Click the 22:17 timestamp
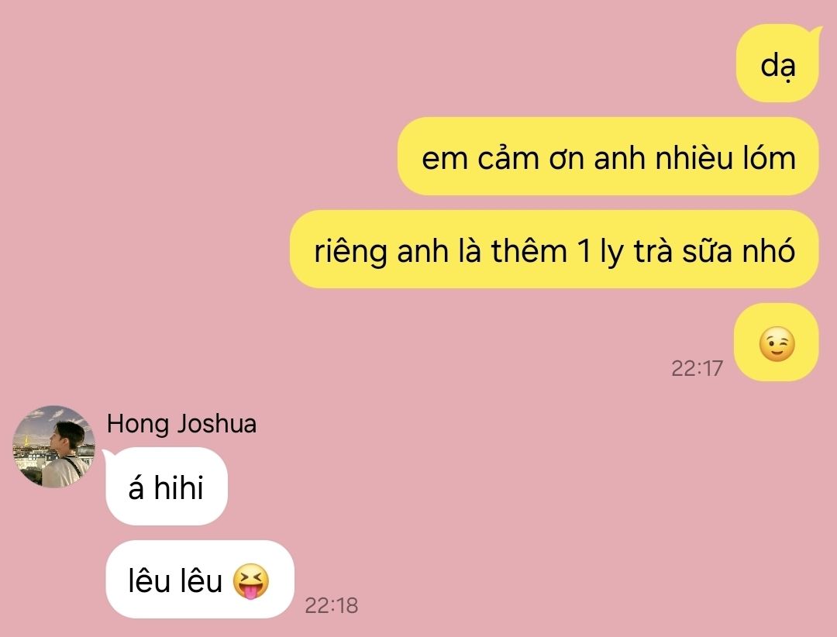 coord(697,368)
